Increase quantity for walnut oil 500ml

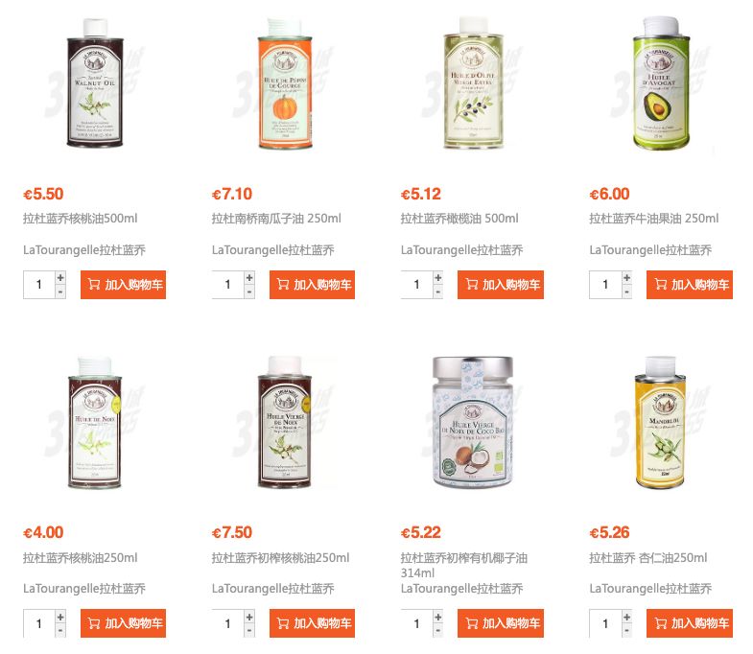click(60, 277)
